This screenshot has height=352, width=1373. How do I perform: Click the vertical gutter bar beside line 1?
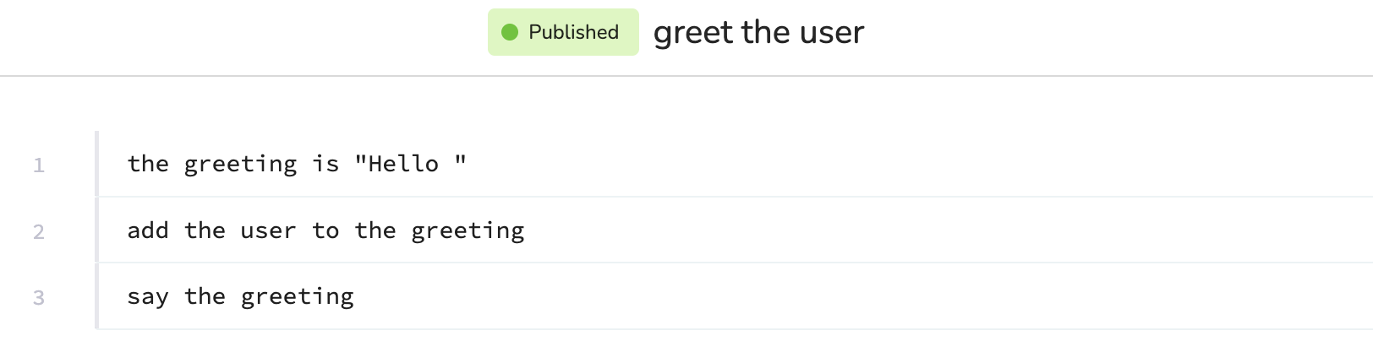point(97,164)
